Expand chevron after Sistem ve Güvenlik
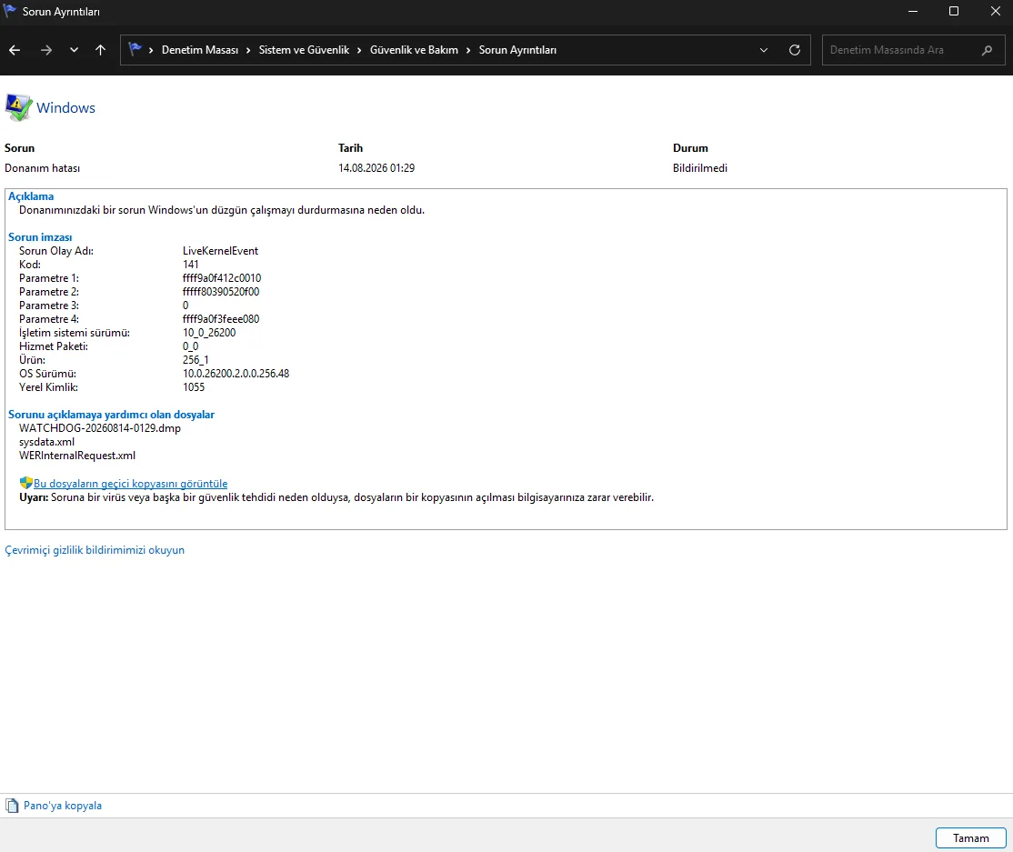1013x852 pixels. (359, 50)
